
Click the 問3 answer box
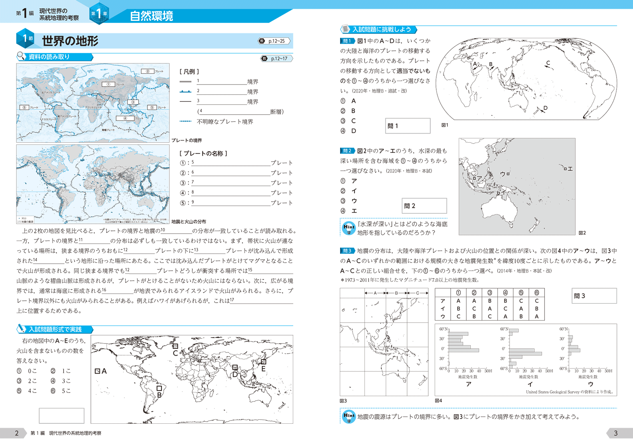point(594,296)
